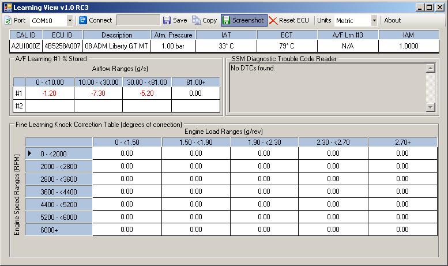Click the Port plug icon

click(8, 20)
